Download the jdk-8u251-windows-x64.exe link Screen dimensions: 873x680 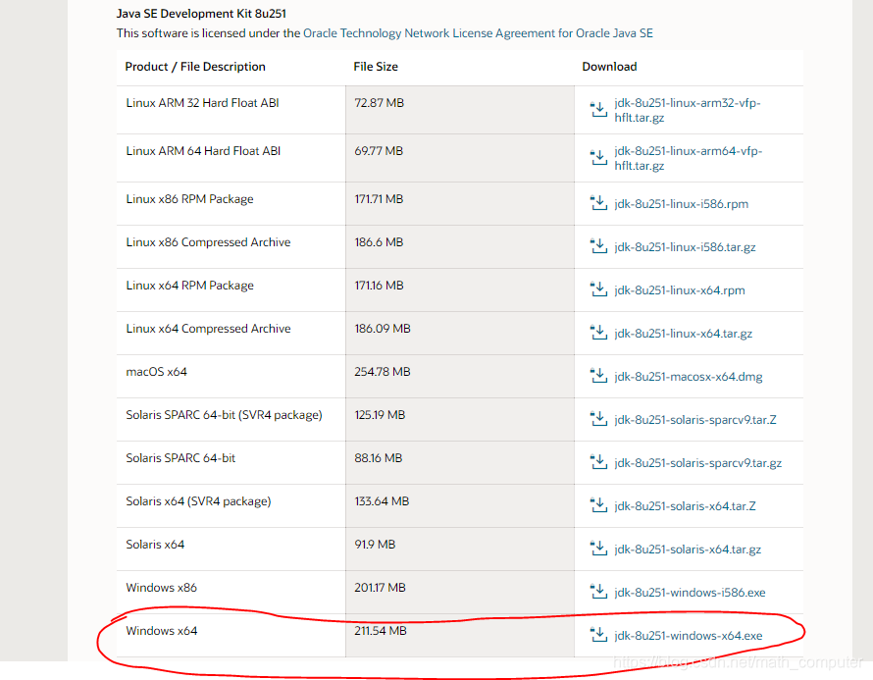689,636
